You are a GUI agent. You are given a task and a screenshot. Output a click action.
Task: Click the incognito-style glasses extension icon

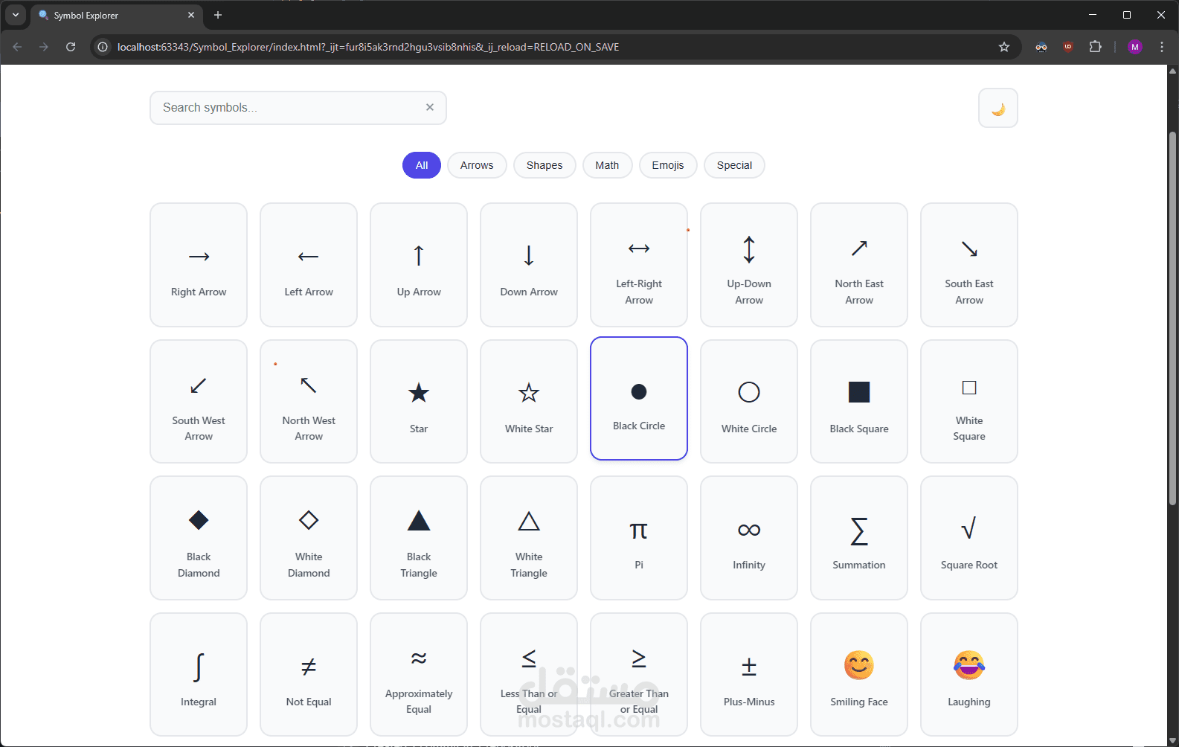click(1041, 47)
